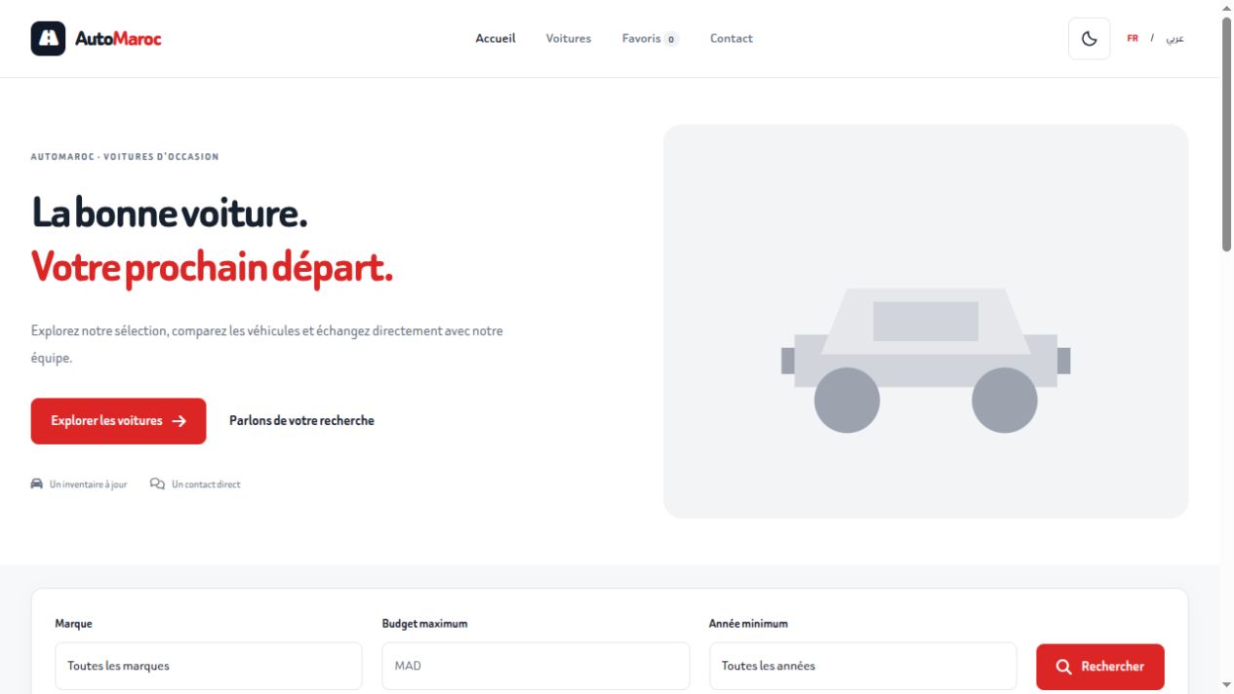Open the Contact page
This screenshot has height=694, width=1234.
(x=732, y=39)
